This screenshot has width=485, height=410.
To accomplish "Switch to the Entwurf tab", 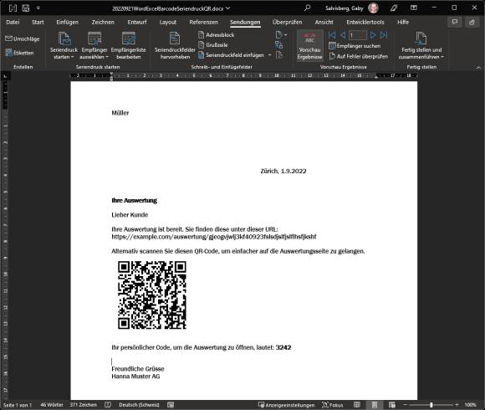I will 137,22.
